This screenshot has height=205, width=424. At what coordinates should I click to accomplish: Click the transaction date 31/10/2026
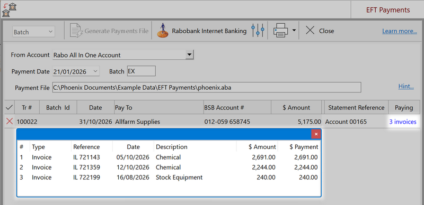(x=95, y=122)
